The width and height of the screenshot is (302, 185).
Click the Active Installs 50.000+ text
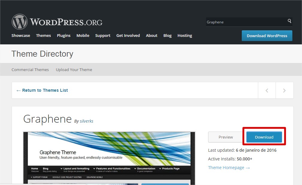[230, 159]
